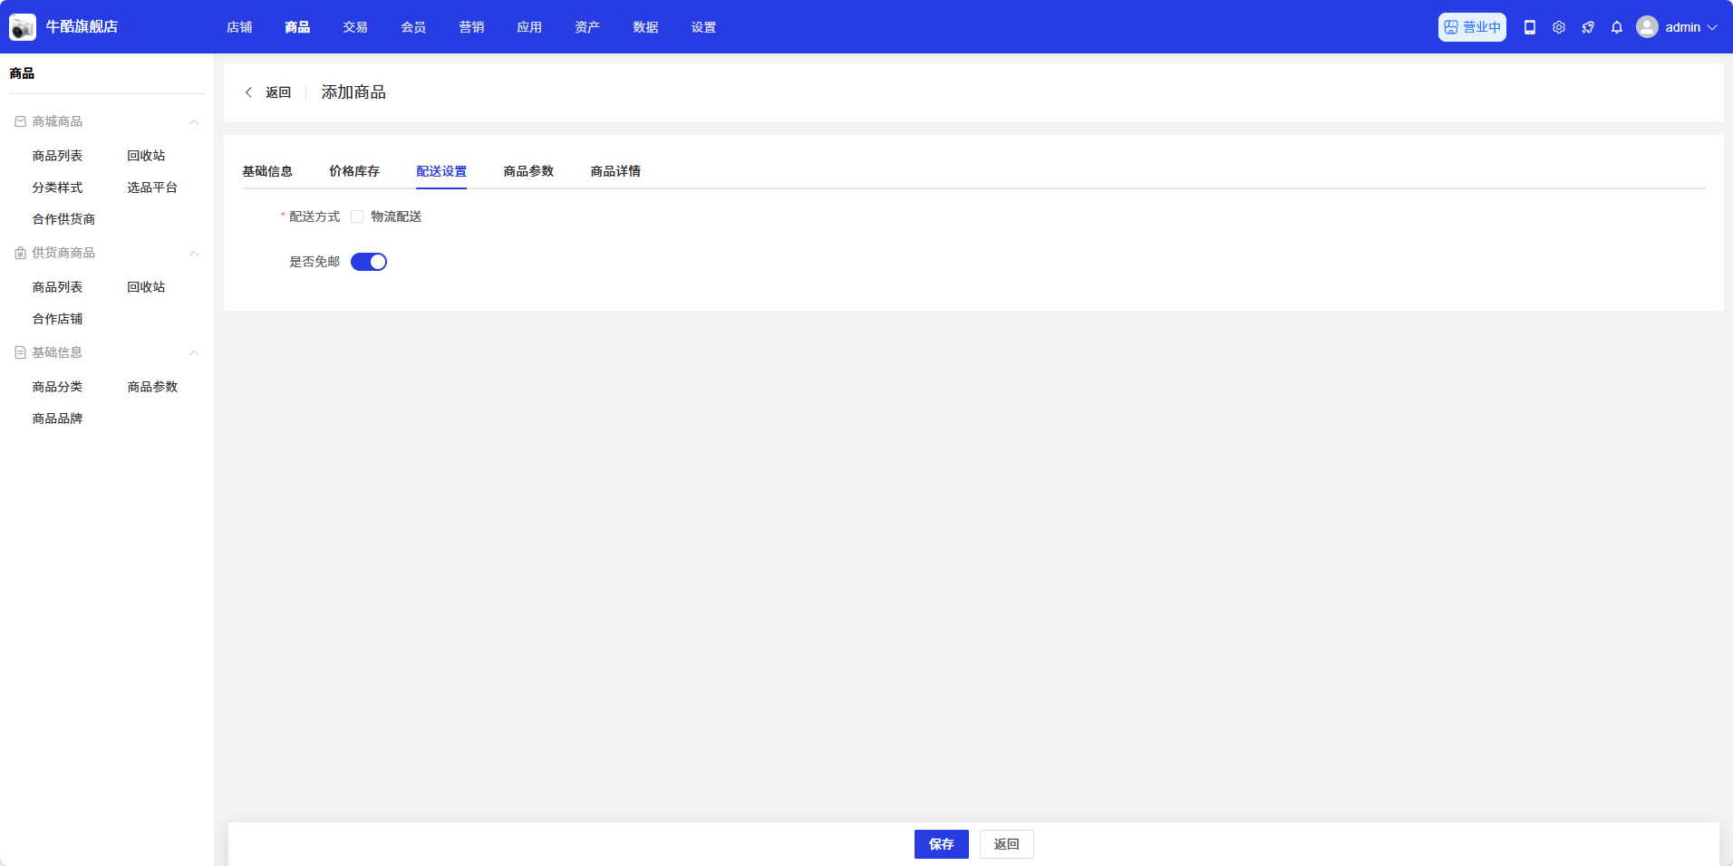Viewport: 1733px width, 866px height.
Task: Click the 返回 button next to 保存
Action: tap(1007, 844)
